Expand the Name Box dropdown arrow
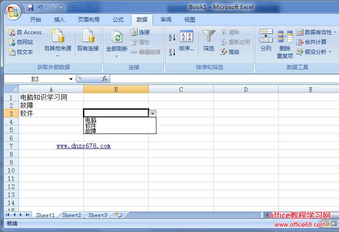This screenshot has width=339, height=232. click(x=71, y=79)
